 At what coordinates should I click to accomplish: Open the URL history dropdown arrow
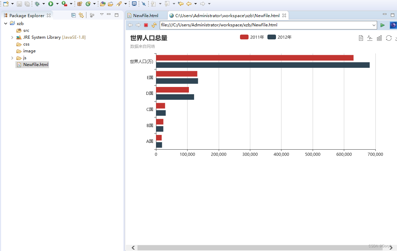pos(374,25)
